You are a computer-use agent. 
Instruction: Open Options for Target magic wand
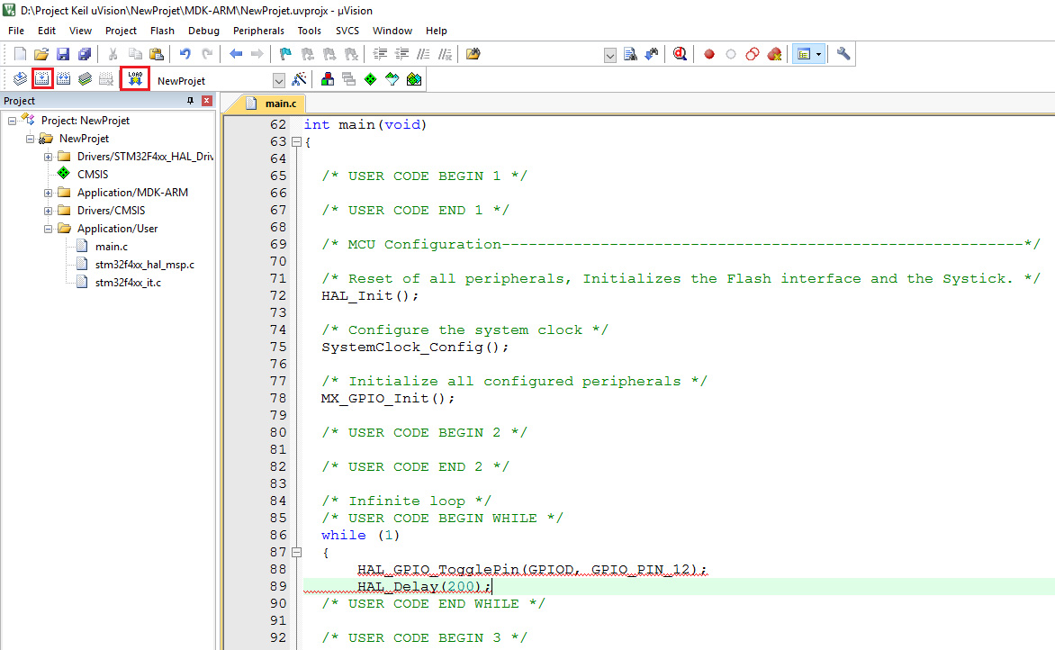click(300, 79)
